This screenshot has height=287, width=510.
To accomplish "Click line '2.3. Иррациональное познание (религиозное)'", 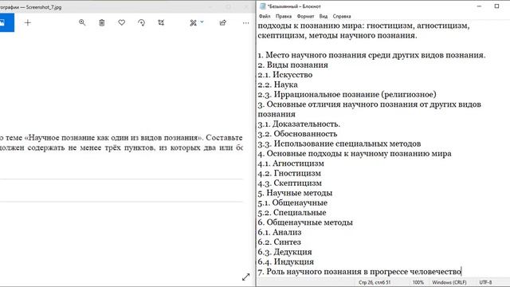I will [x=347, y=94].
